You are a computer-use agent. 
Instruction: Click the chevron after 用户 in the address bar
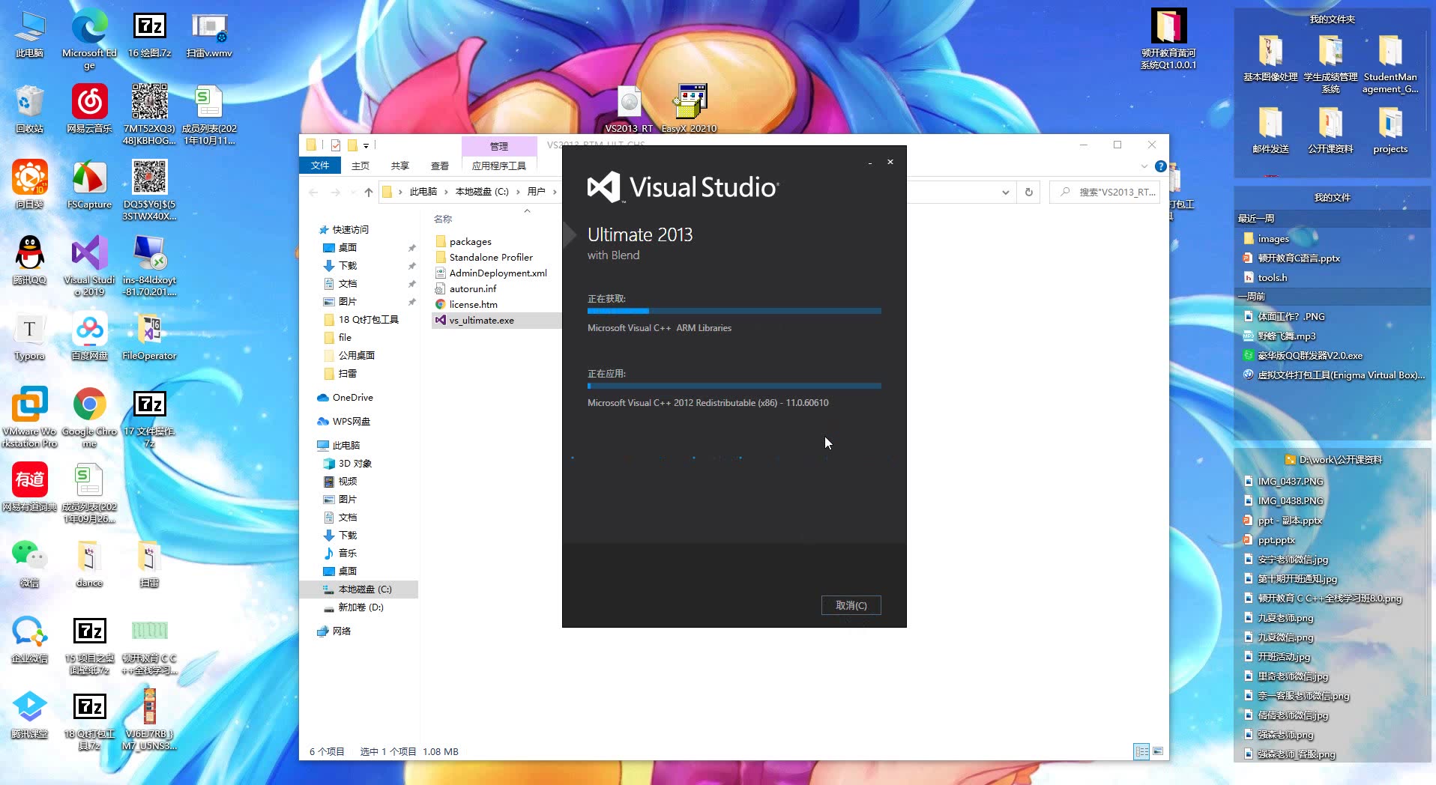point(555,192)
